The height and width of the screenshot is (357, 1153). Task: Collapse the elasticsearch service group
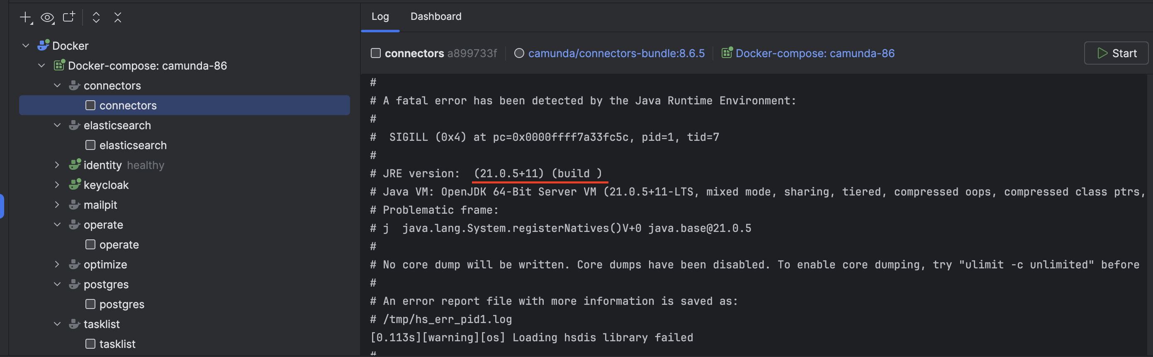tap(57, 125)
